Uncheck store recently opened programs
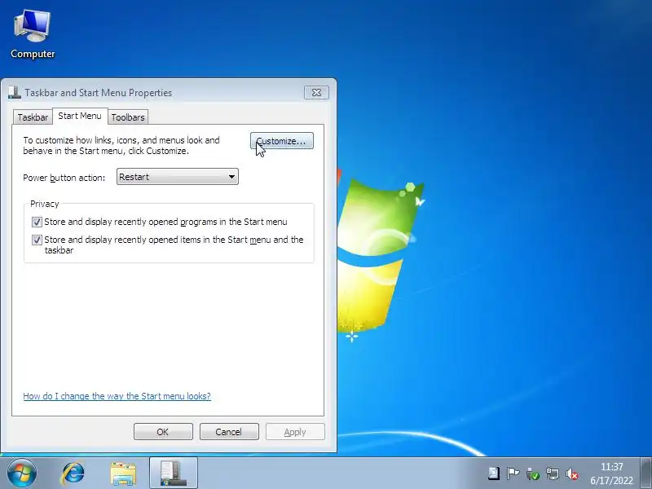This screenshot has height=489, width=652. [x=37, y=222]
